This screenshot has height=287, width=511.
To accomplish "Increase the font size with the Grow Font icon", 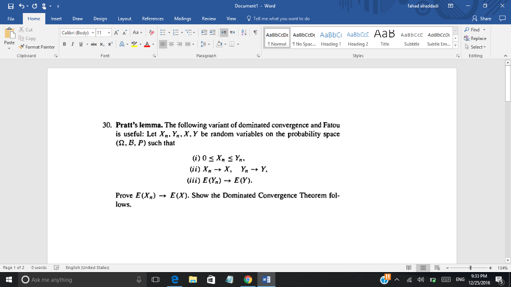I will pos(116,33).
